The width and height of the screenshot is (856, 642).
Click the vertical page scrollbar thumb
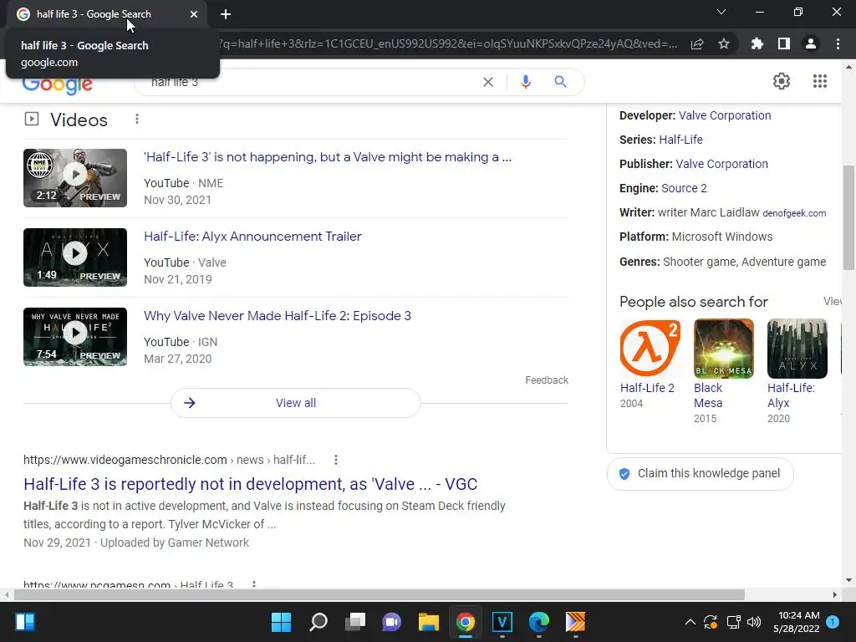point(848,217)
